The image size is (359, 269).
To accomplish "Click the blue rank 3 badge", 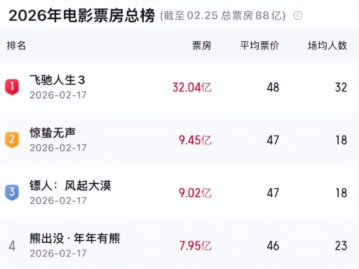I will pos(11,192).
